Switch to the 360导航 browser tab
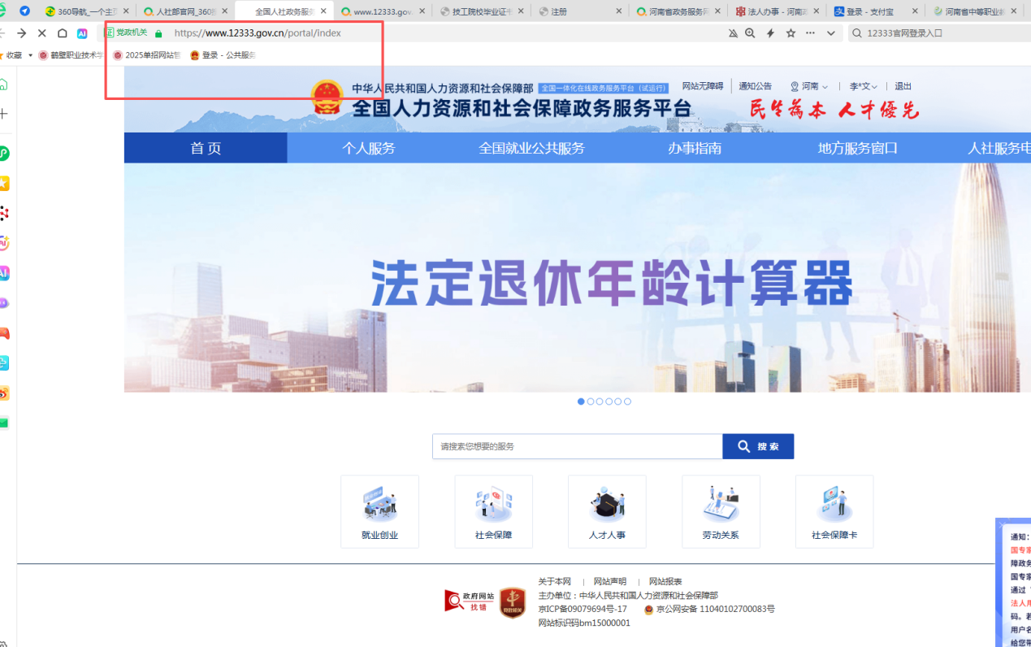1031x647 pixels. coord(86,11)
